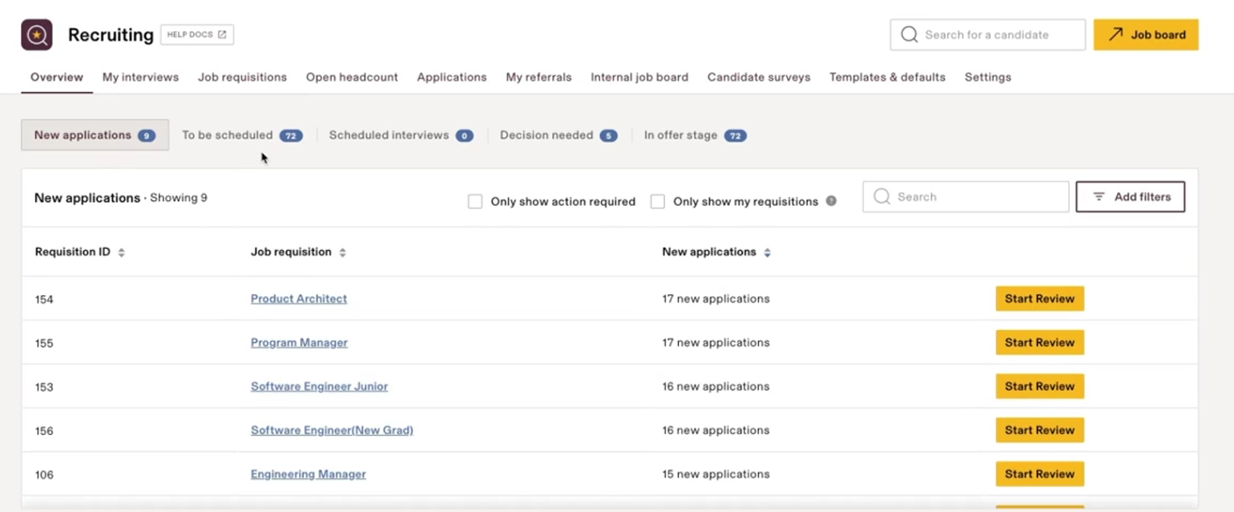Image resolution: width=1234 pixels, height=512 pixels.
Task: Click the candidate search magnifier icon
Action: 909,35
